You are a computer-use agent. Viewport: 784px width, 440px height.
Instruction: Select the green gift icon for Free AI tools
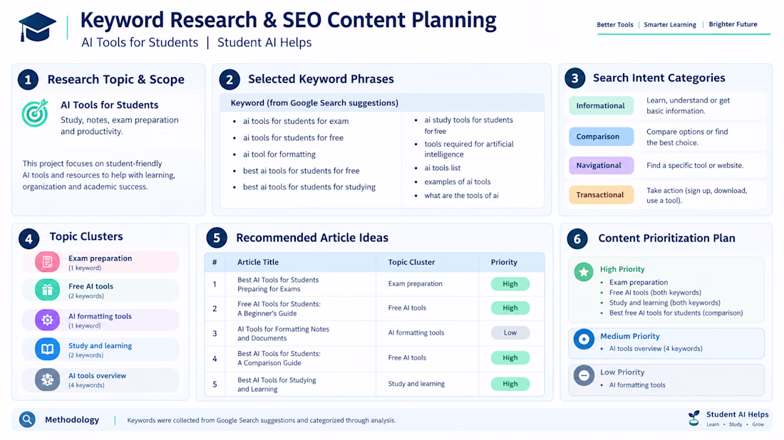[48, 290]
